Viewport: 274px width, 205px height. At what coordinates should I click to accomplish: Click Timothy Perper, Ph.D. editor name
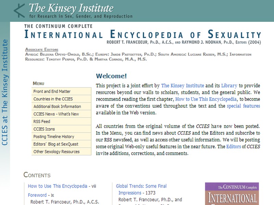click(67, 59)
